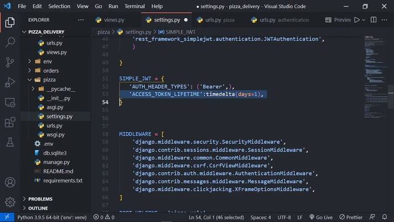Open the Explorer view in activity bar
This screenshot has height=222, width=394.
[x=10, y=22]
